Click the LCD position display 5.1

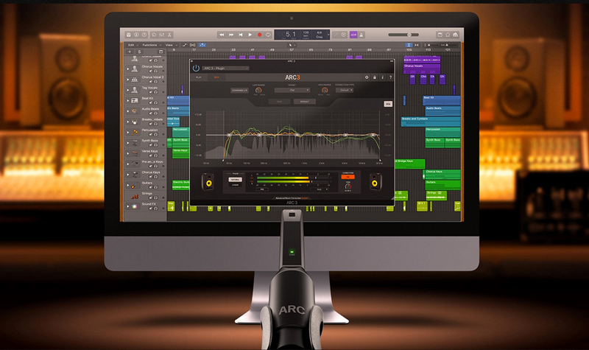(x=290, y=34)
